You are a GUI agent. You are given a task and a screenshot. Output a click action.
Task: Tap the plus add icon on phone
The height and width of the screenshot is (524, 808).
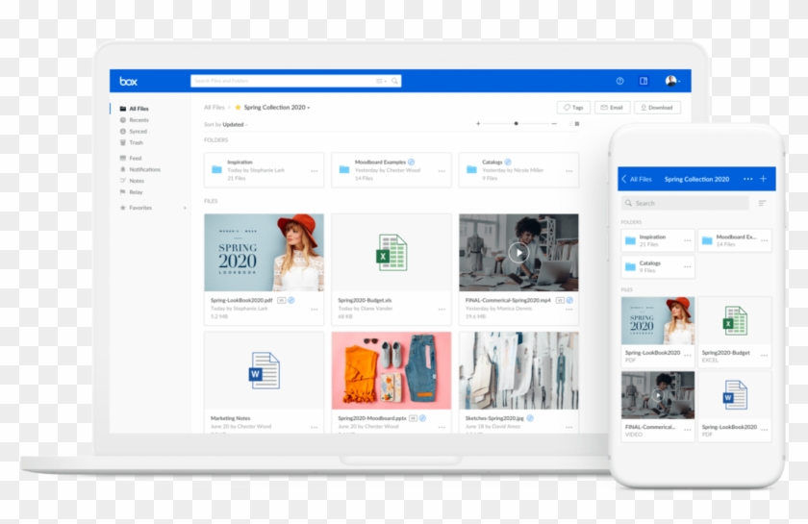click(x=764, y=179)
